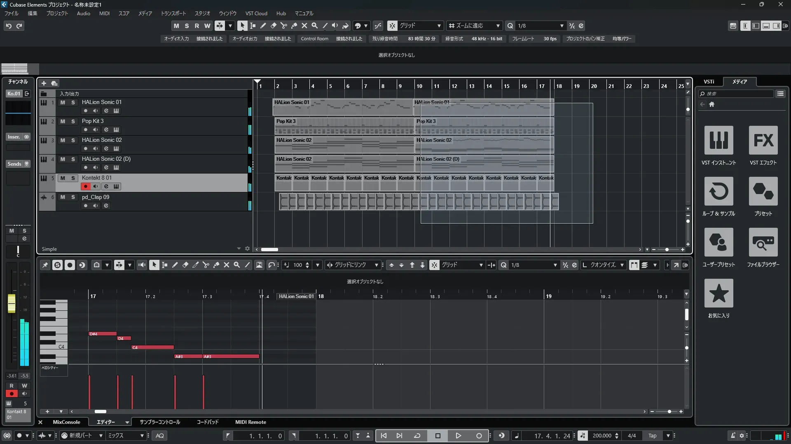This screenshot has width=791, height=444.
Task: Click the Play button in transport bar
Action: click(458, 436)
